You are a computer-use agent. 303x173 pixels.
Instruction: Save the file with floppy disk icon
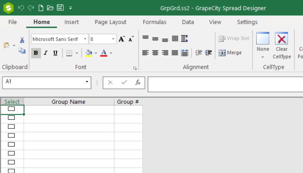(x=60, y=8)
